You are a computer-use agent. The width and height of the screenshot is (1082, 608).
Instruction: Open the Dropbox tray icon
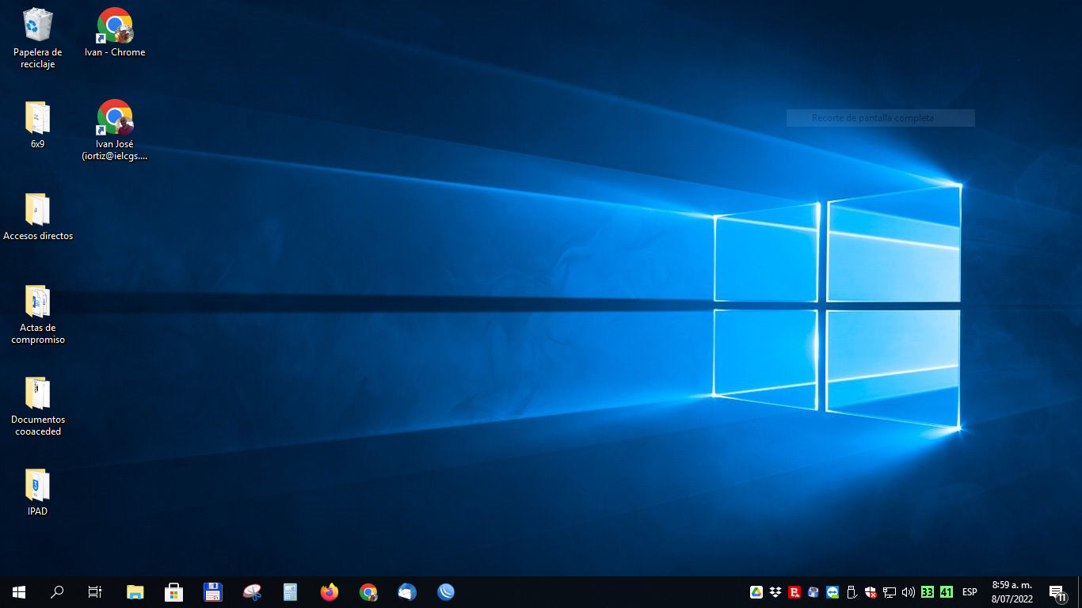[x=775, y=591]
